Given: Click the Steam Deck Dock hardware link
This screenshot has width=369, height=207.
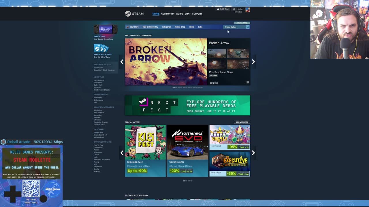Looking at the screenshot, I should [100, 135].
